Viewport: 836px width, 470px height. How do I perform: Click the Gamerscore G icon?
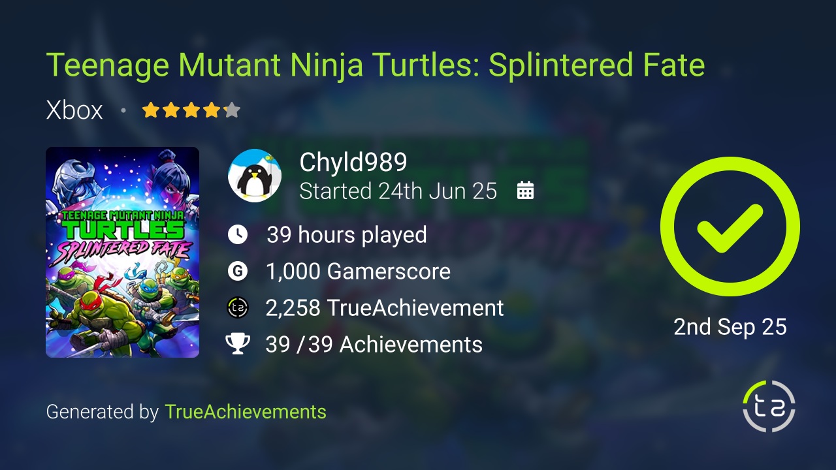click(238, 271)
